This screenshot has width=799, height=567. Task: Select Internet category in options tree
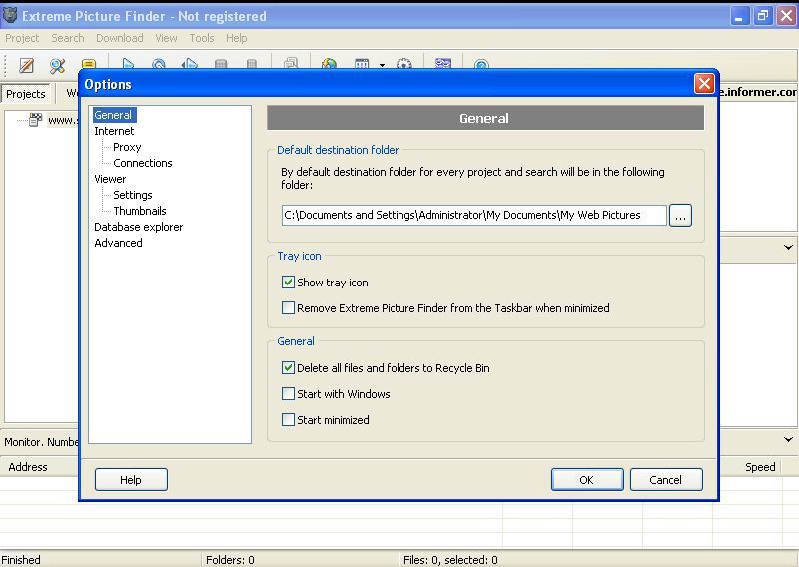114,131
